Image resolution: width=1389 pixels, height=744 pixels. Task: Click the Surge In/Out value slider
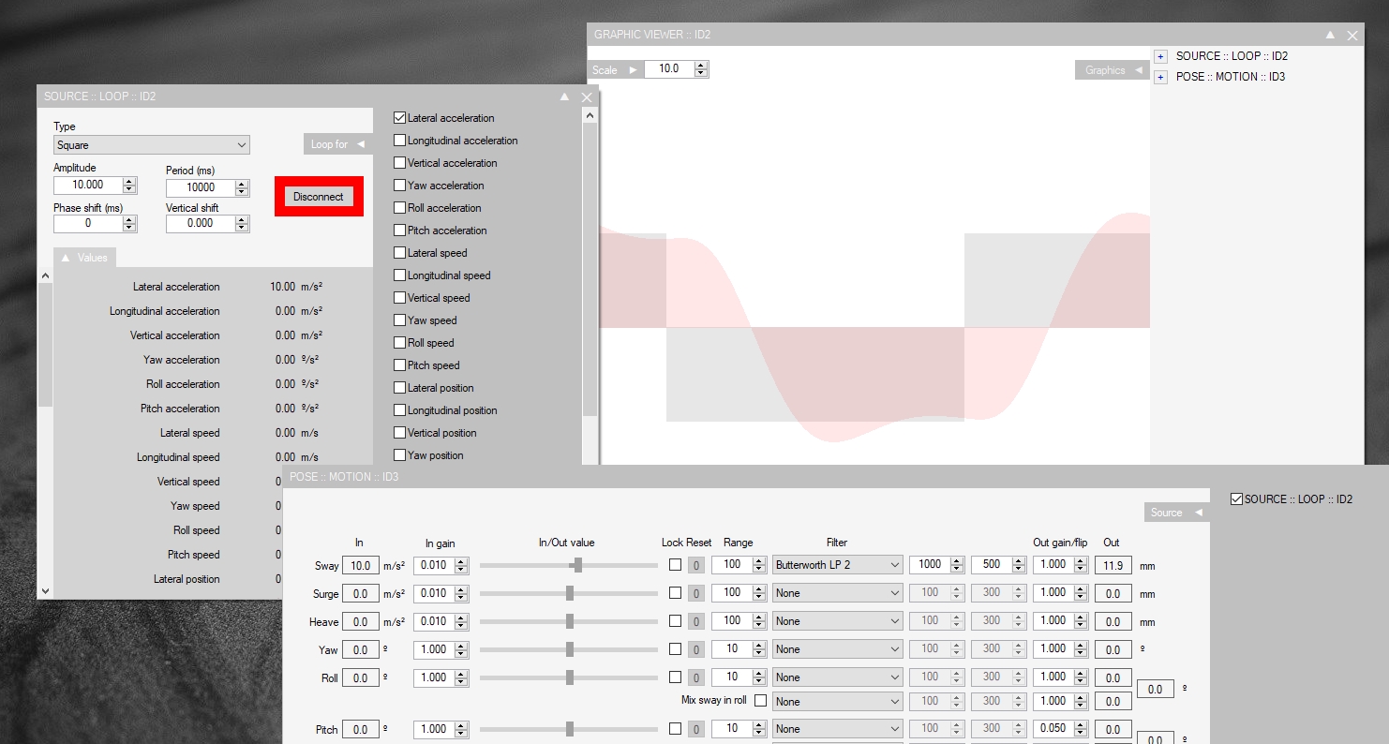(x=569, y=593)
